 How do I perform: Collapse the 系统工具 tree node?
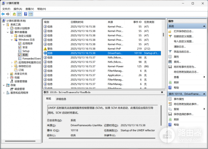(4, 25)
